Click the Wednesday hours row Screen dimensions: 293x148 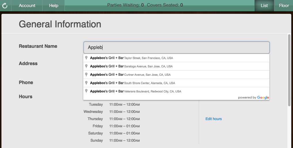click(x=111, y=112)
